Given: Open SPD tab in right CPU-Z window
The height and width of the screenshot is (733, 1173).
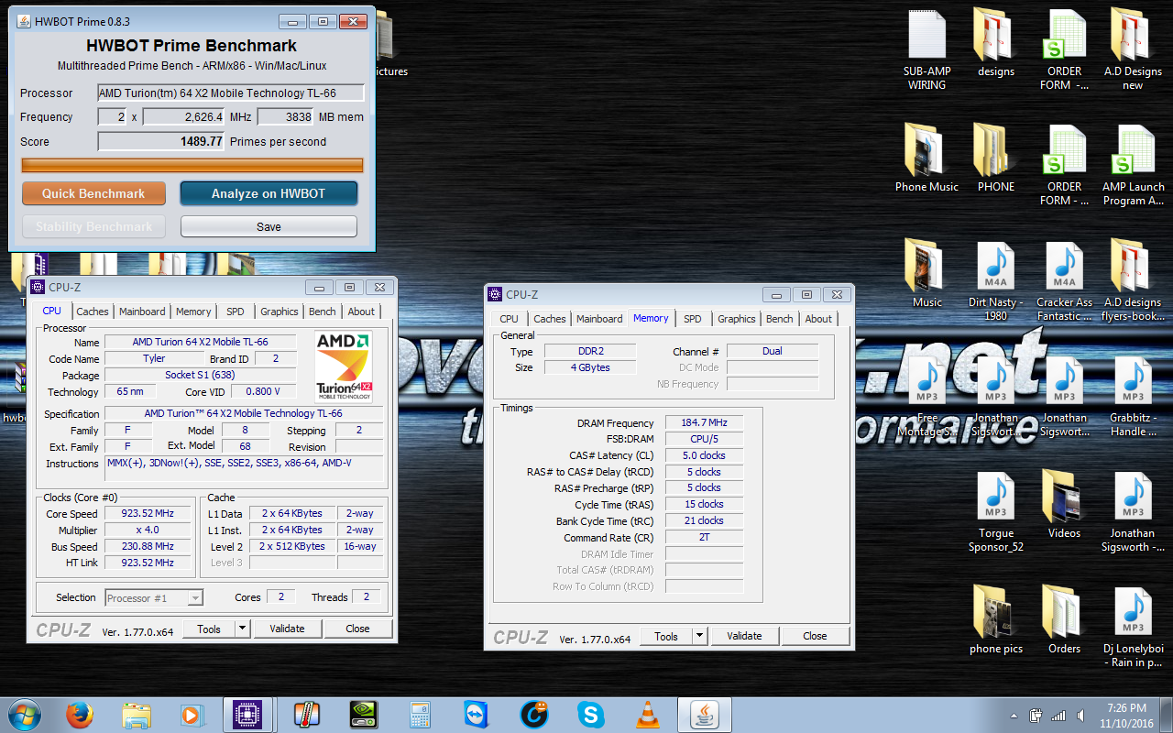Looking at the screenshot, I should (693, 319).
